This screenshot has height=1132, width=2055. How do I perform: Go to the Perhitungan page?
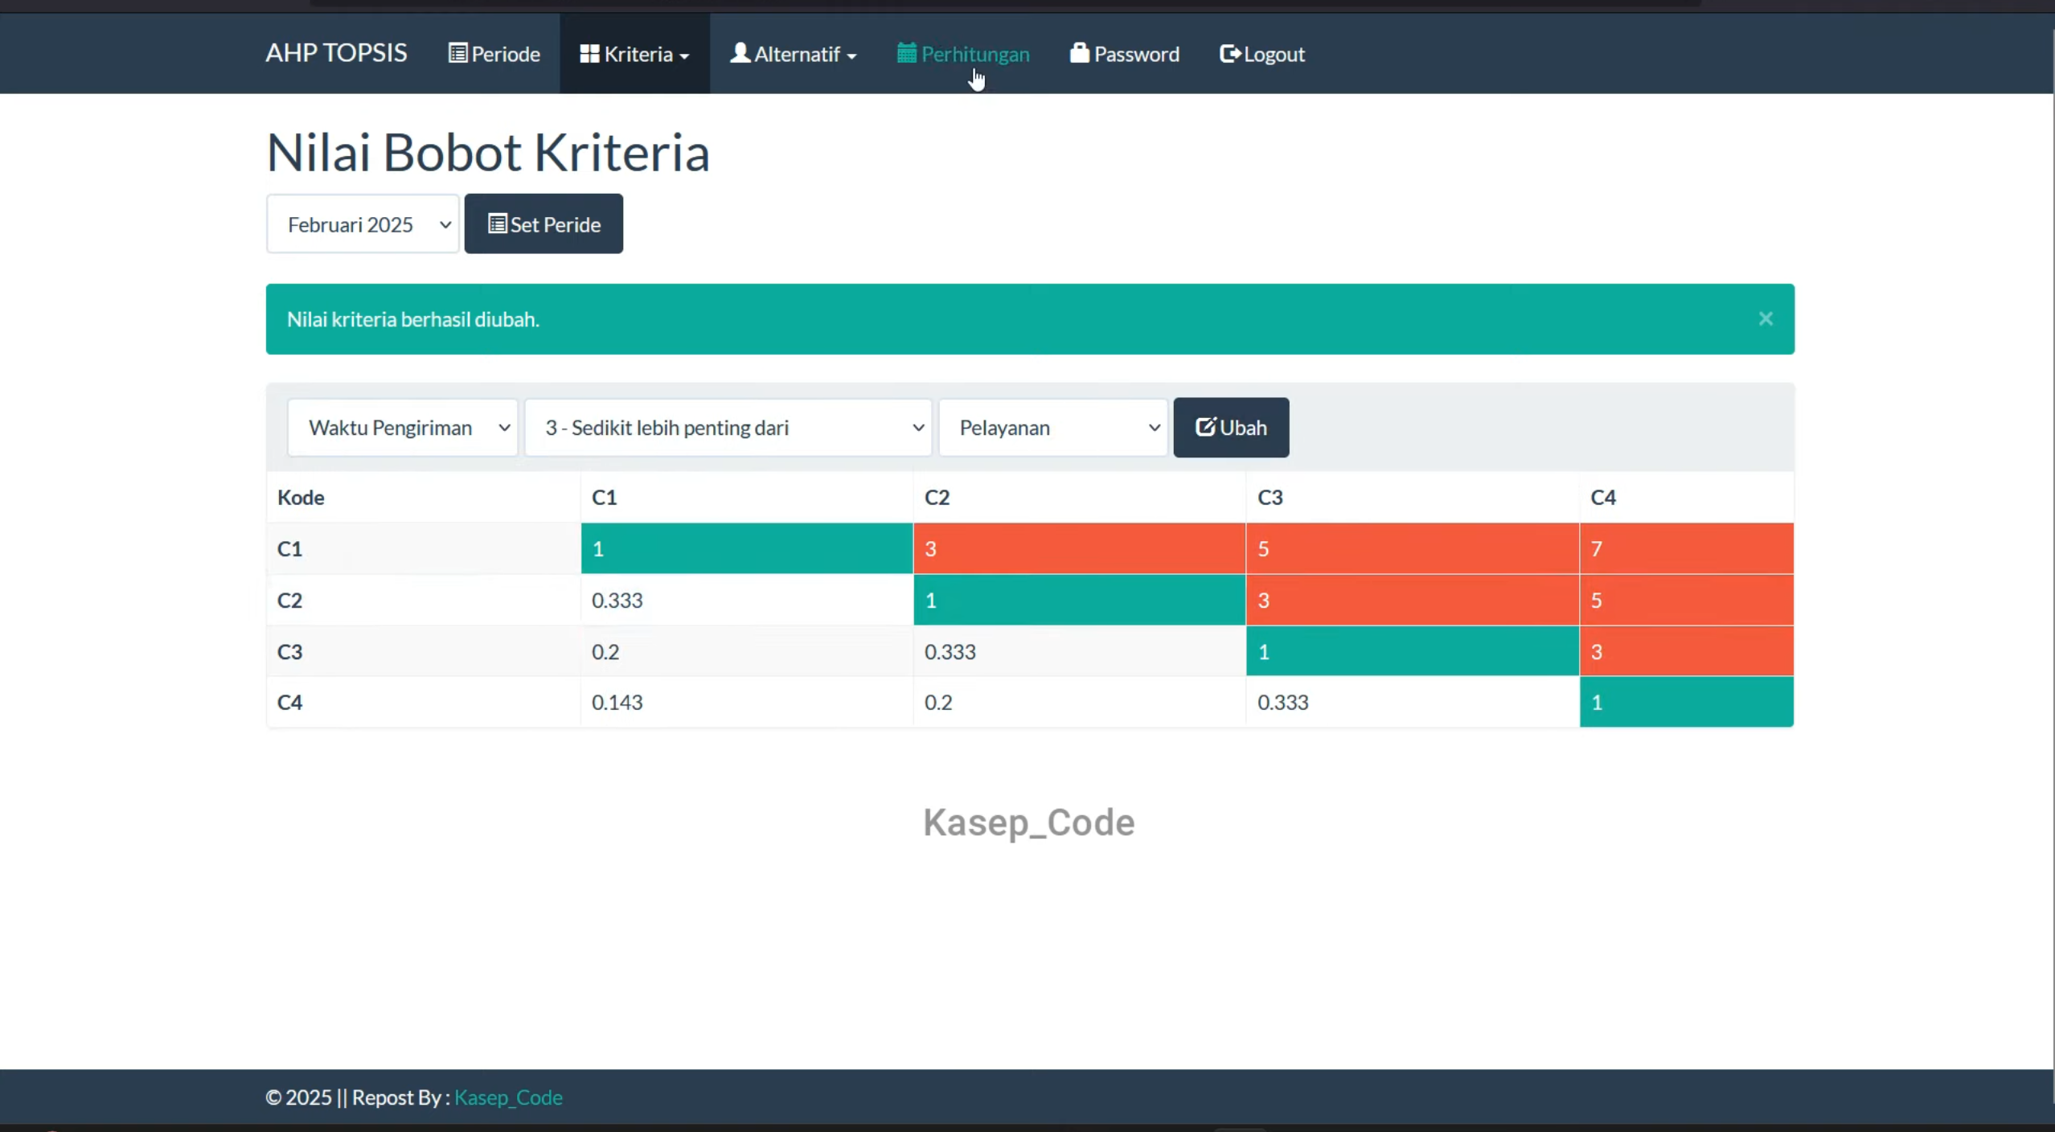coord(963,53)
